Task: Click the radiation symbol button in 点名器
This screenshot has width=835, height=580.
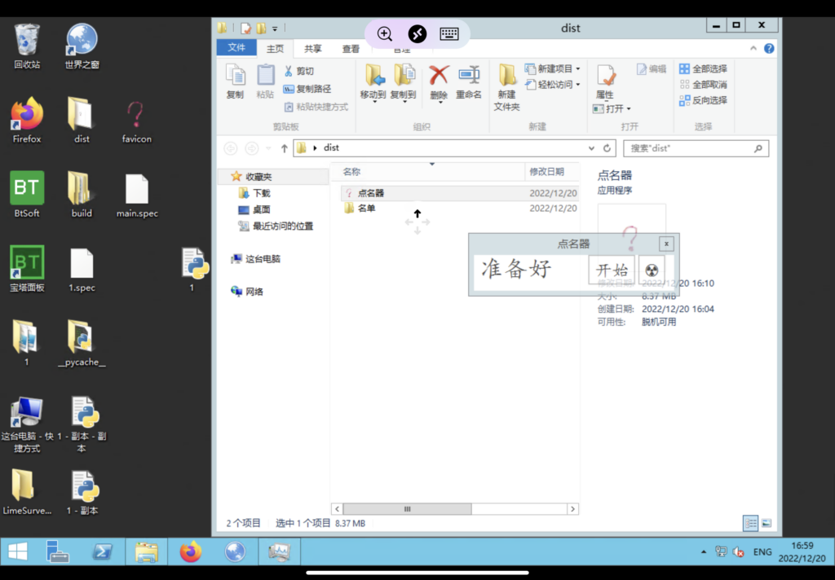Action: [651, 270]
